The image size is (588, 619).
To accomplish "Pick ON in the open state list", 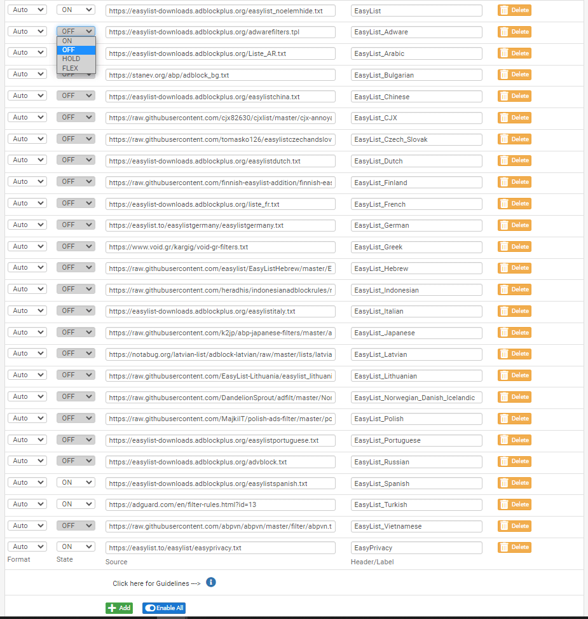I will 67,41.
